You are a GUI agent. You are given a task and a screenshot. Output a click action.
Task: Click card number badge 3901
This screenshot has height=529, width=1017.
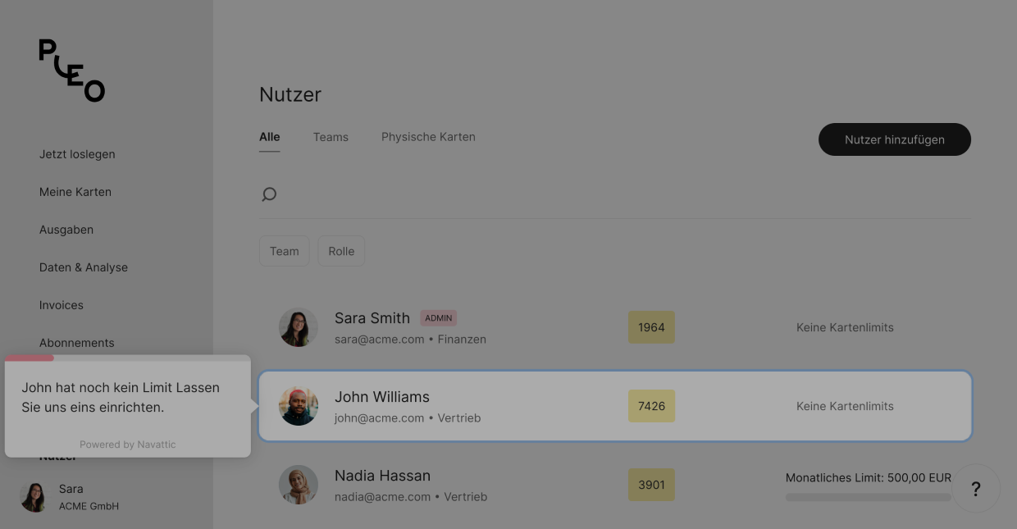click(x=651, y=485)
